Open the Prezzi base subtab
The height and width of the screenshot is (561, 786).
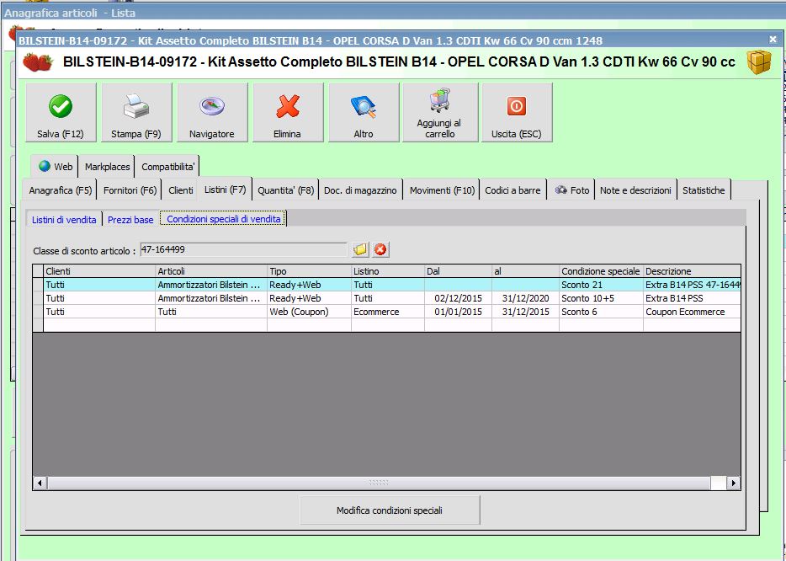(130, 219)
